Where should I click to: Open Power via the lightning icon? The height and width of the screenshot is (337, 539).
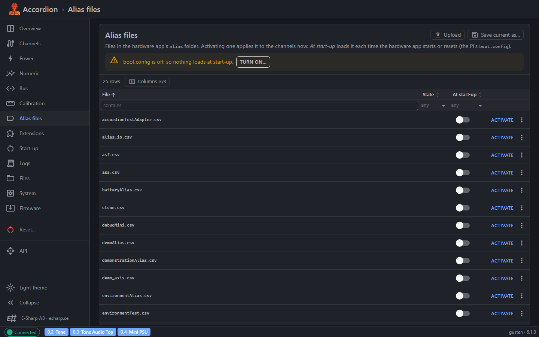coord(10,58)
